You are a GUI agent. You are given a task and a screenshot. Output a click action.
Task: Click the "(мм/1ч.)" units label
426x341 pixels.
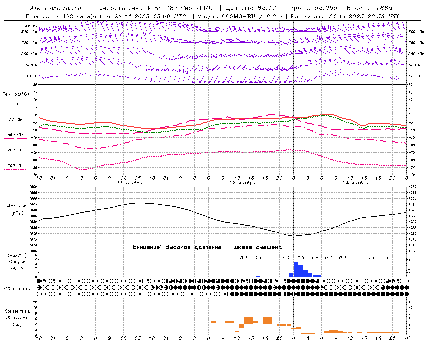coord(17,268)
